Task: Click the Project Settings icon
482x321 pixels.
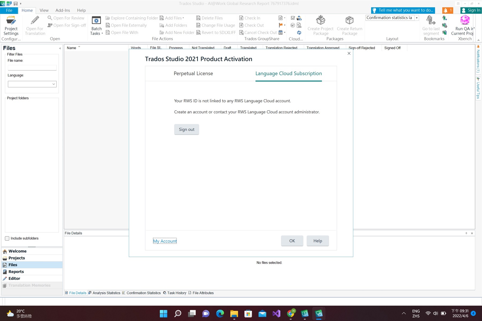Action: [11, 21]
